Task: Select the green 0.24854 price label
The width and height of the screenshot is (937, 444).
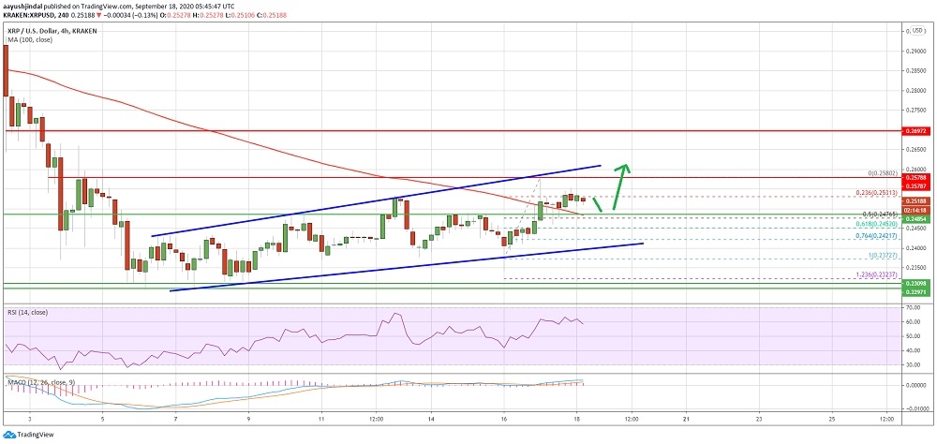Action: pyautogui.click(x=915, y=218)
